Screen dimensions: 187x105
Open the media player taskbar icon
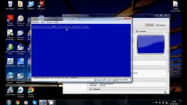(x=26, y=102)
